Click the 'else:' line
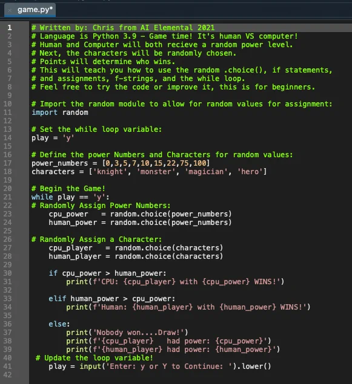 [59, 324]
